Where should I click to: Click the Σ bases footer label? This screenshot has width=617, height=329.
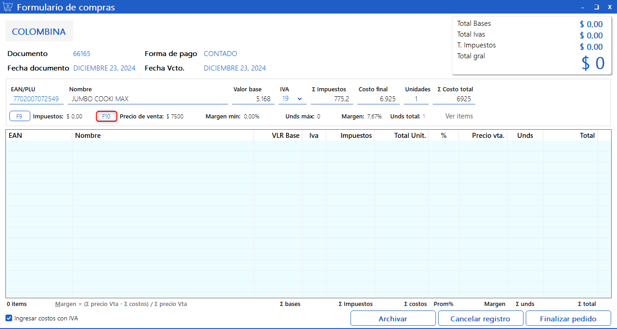pyautogui.click(x=290, y=304)
